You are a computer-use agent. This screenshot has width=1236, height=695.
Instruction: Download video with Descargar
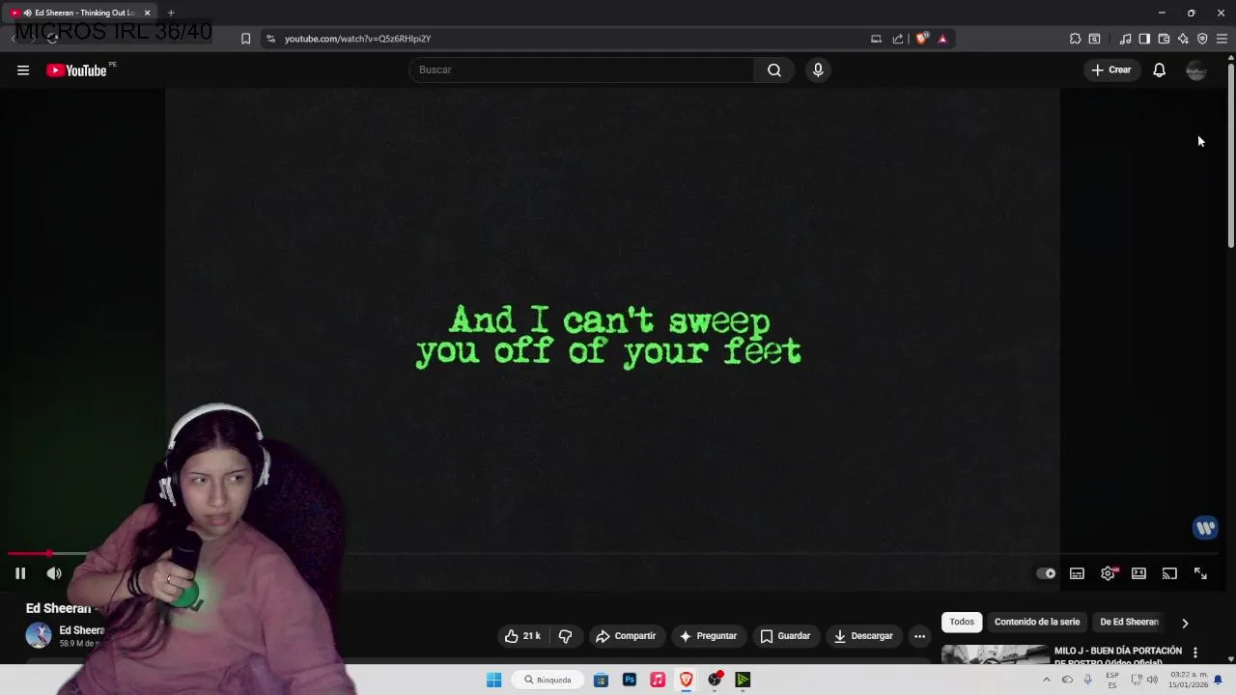[x=863, y=636]
